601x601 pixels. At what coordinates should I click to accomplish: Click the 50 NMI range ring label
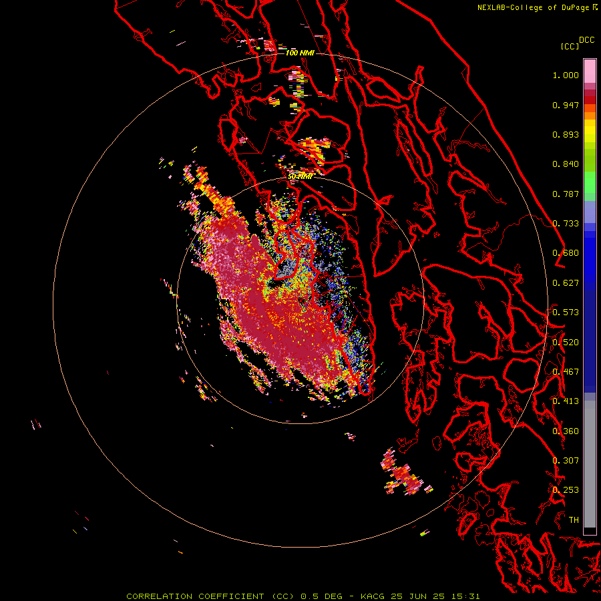point(300,176)
